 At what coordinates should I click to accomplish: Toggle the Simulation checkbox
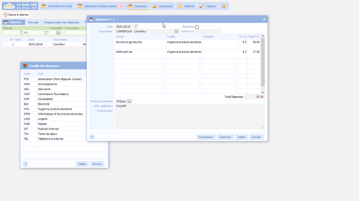tap(197, 27)
